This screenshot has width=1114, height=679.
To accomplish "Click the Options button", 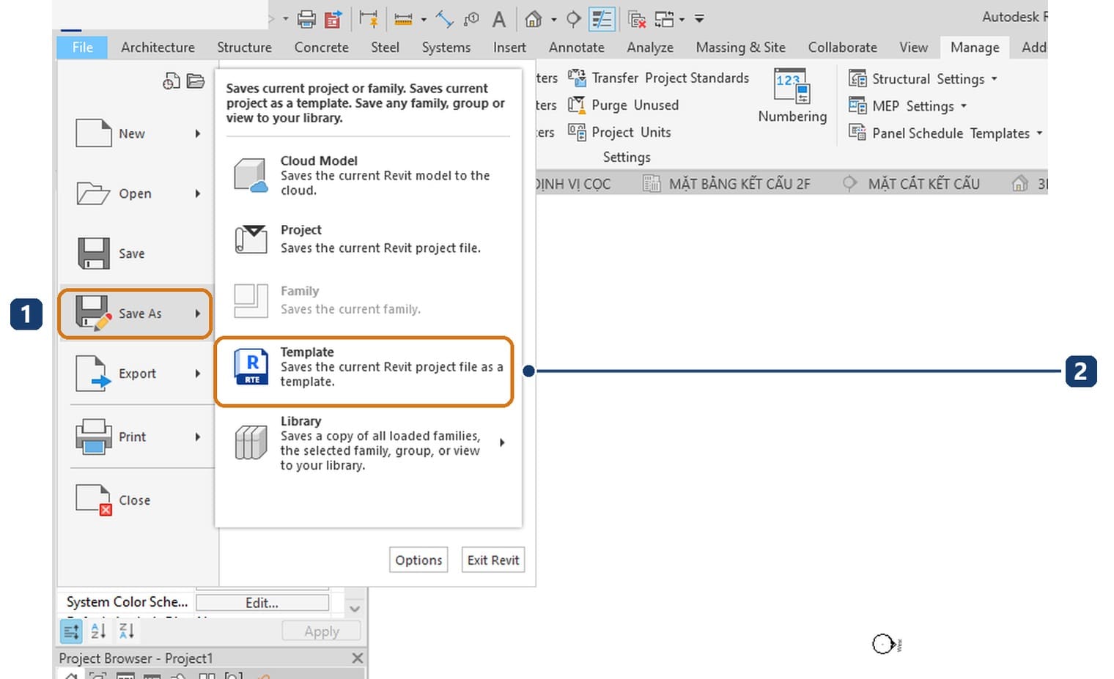I will click(418, 560).
